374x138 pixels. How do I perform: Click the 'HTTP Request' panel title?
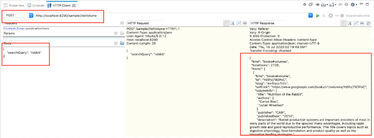[x=138, y=23]
